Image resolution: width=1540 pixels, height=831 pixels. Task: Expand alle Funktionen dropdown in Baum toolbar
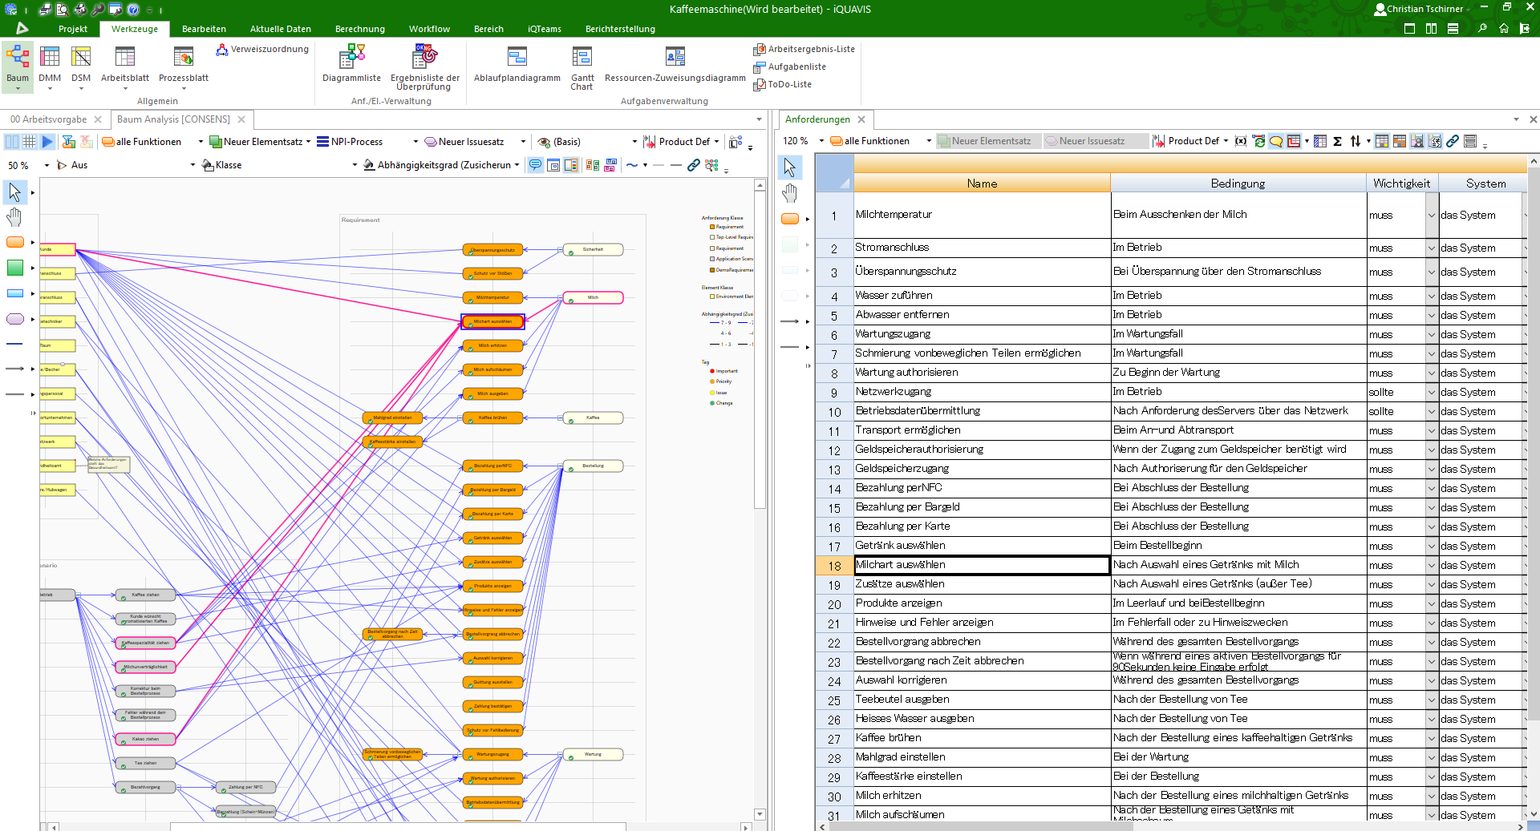(201, 142)
